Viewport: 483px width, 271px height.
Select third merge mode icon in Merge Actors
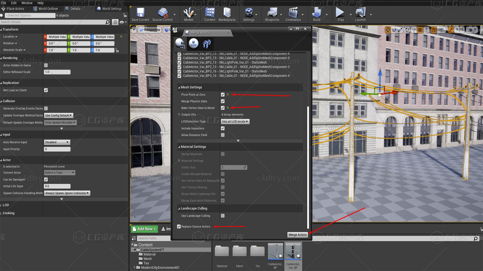click(x=207, y=43)
